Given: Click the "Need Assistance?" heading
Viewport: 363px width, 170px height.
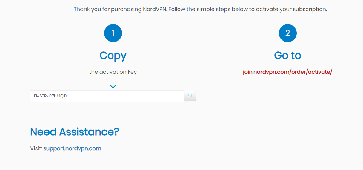Looking at the screenshot, I should tap(75, 132).
